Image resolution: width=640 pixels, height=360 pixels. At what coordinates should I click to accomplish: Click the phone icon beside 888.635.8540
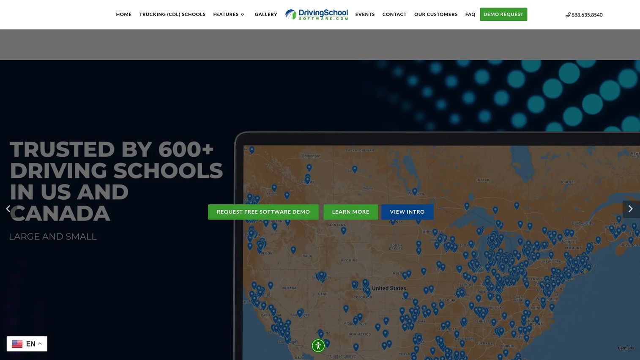(x=568, y=15)
